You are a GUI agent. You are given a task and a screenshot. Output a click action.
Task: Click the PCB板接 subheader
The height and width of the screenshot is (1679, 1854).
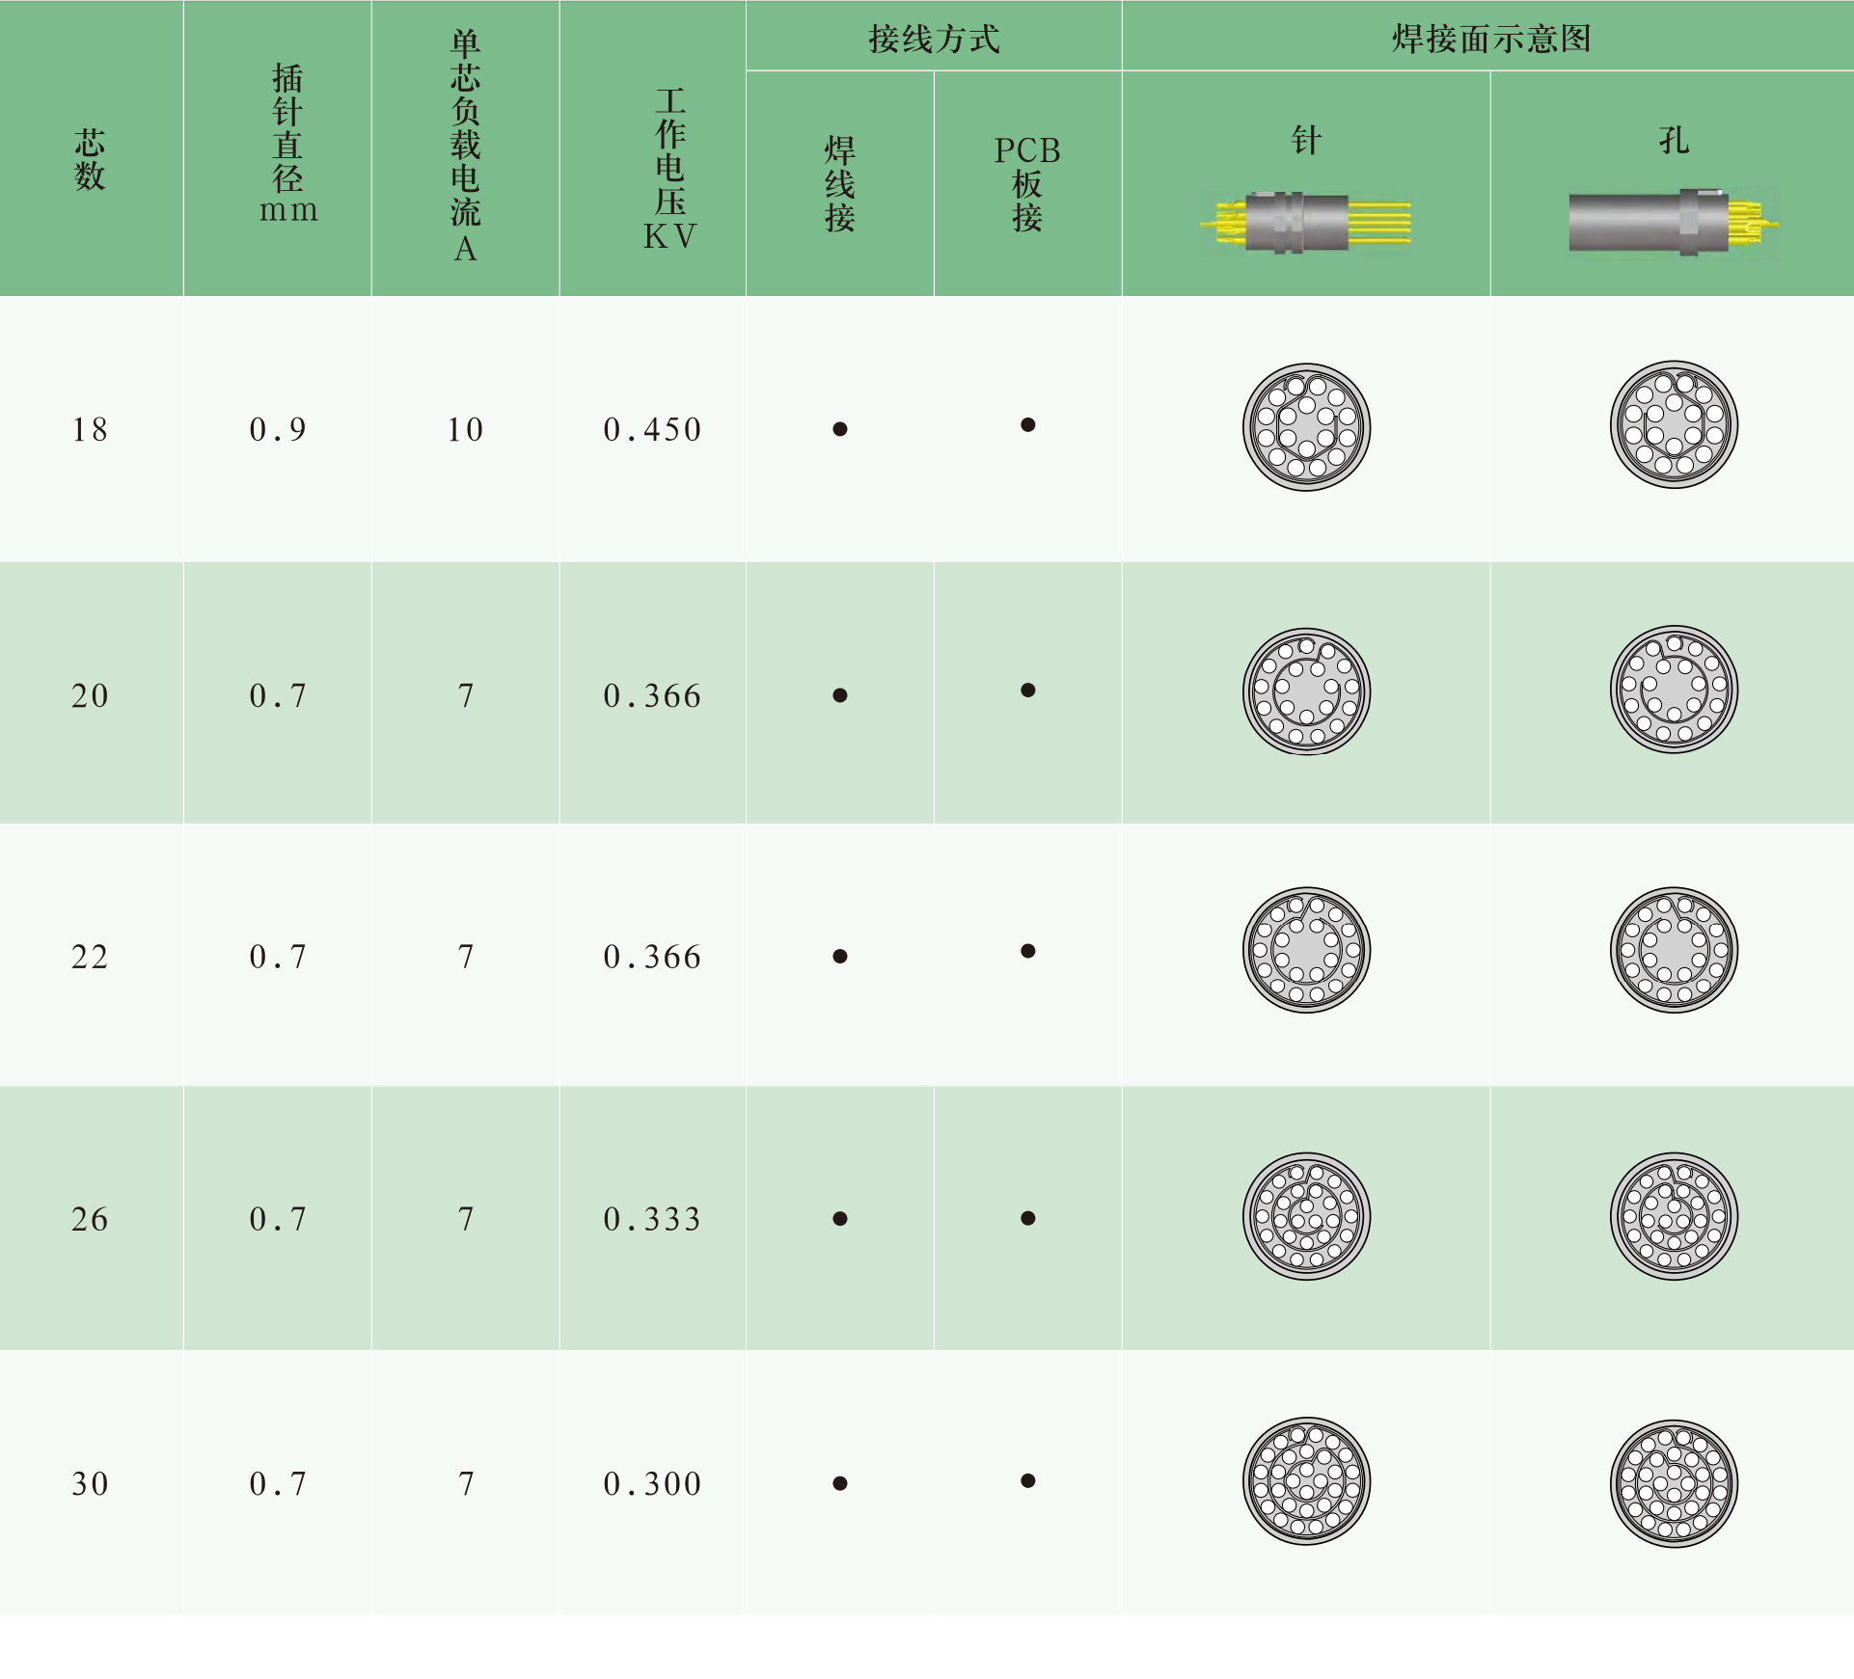pos(1027,183)
